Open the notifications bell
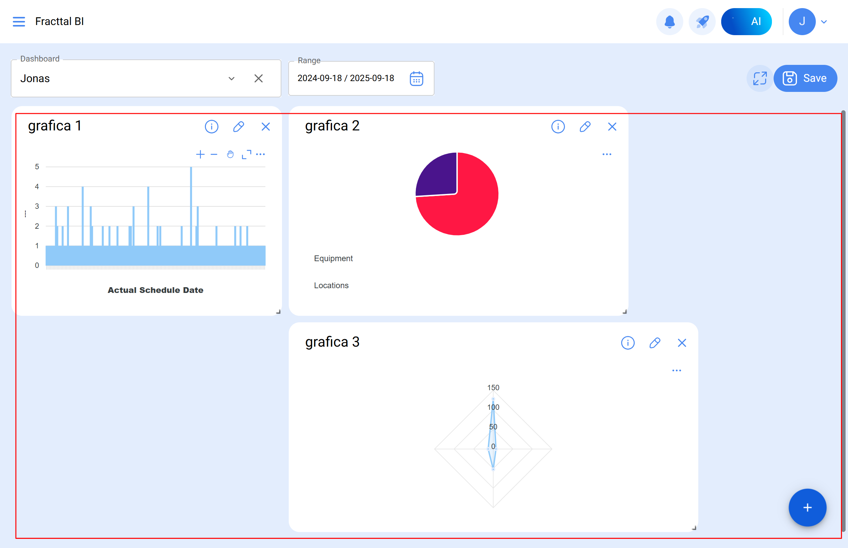 click(669, 22)
